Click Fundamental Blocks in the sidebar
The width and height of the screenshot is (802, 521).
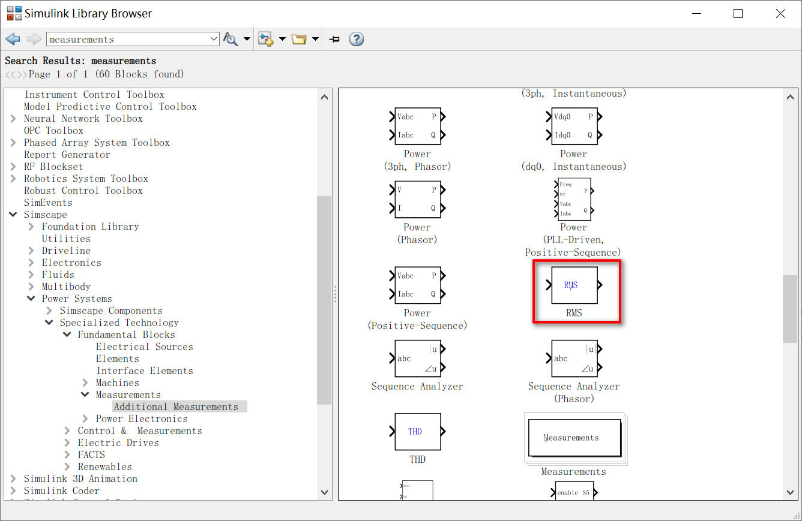(x=126, y=334)
